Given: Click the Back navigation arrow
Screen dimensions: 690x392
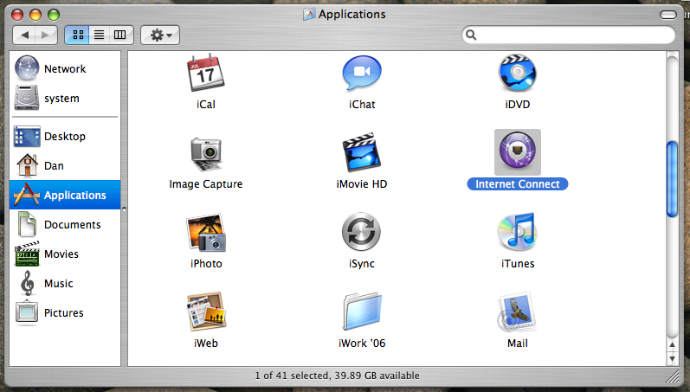Looking at the screenshot, I should click(x=25, y=35).
